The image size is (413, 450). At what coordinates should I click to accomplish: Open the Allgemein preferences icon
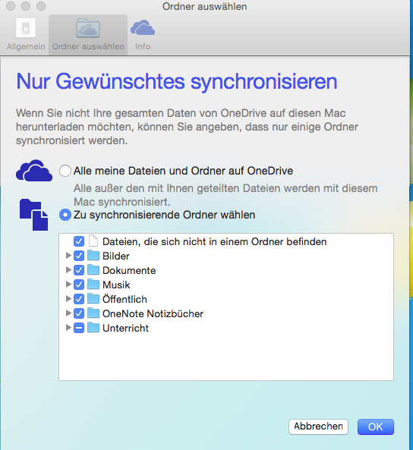26,28
